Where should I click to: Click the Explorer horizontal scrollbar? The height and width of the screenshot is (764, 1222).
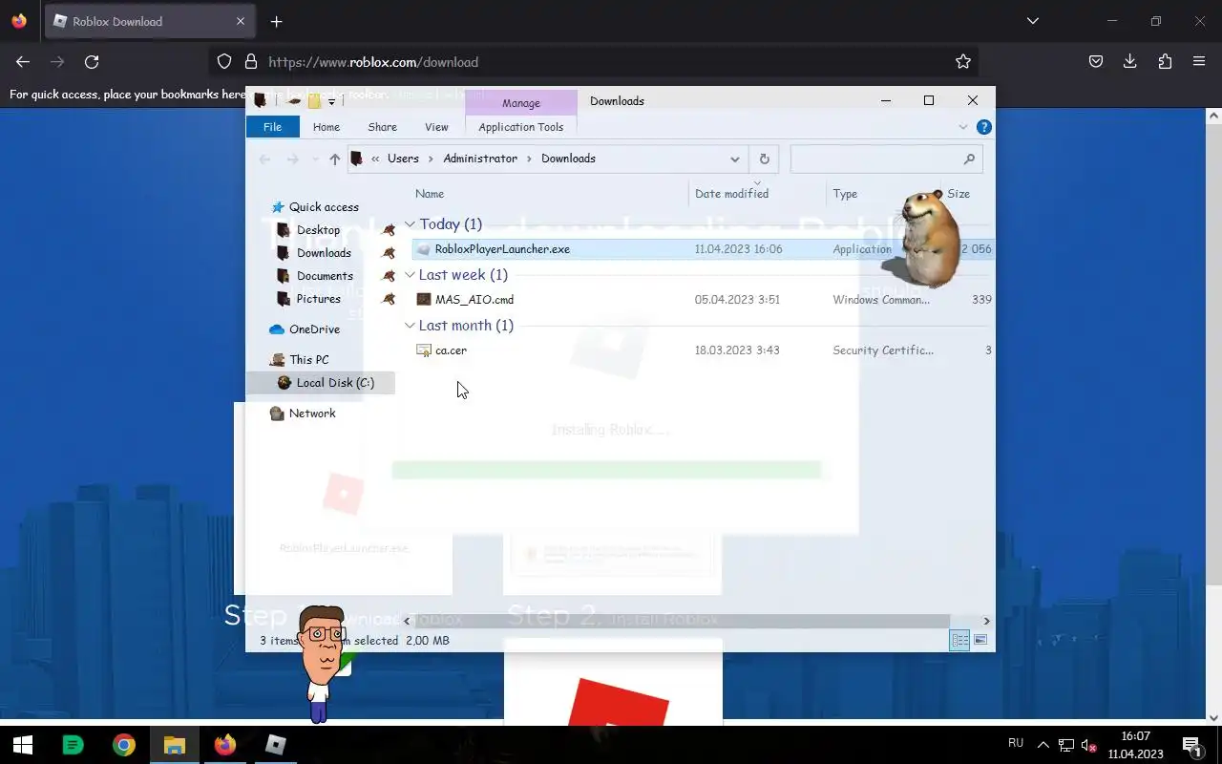pyautogui.click(x=684, y=622)
